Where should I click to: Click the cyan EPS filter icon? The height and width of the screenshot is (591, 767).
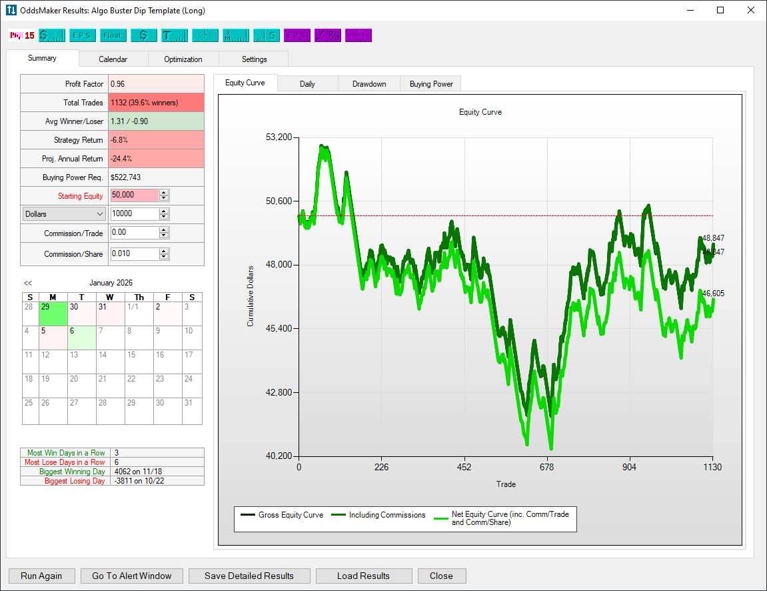coord(83,35)
